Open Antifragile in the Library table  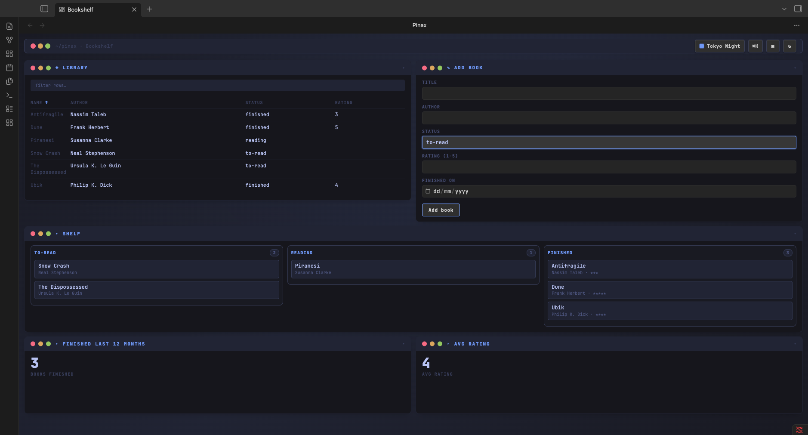(47, 114)
